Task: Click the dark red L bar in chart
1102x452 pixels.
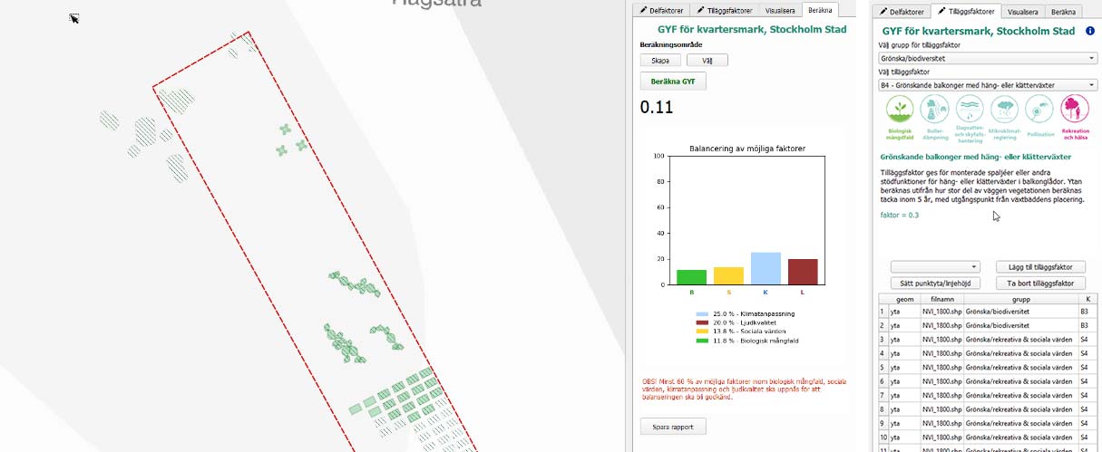Action: coord(803,272)
